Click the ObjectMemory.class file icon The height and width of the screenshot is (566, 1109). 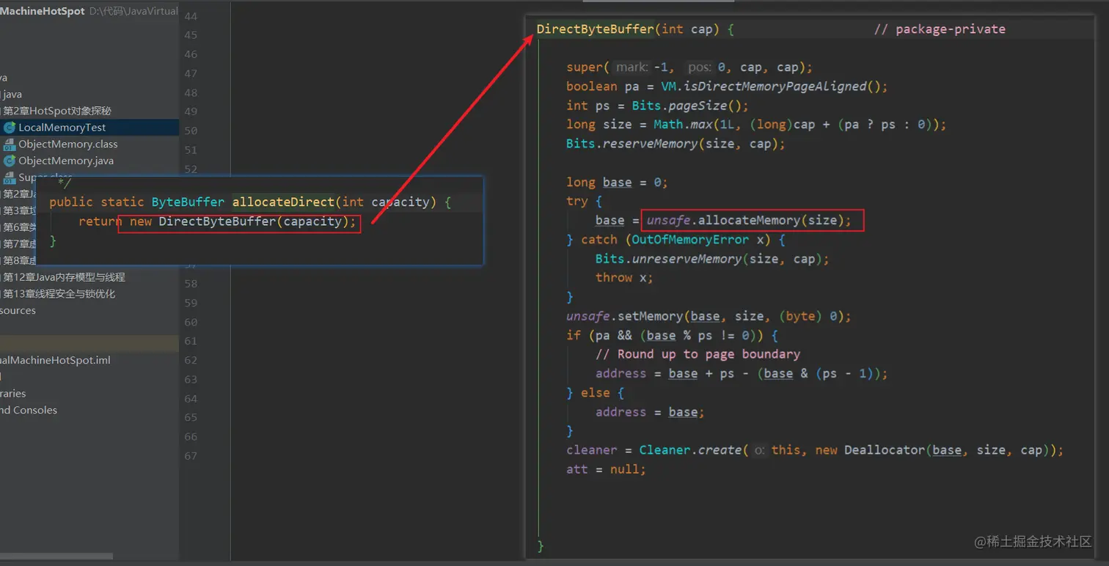click(10, 144)
